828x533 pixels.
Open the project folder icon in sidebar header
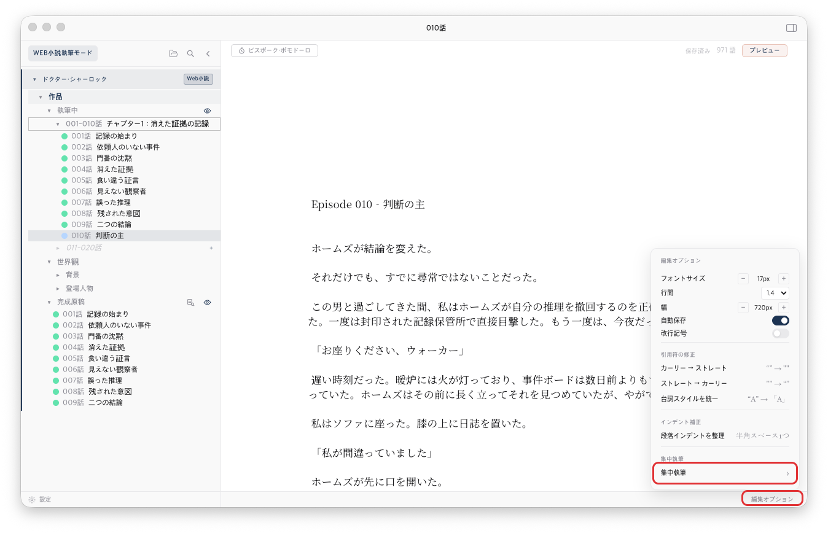[173, 53]
